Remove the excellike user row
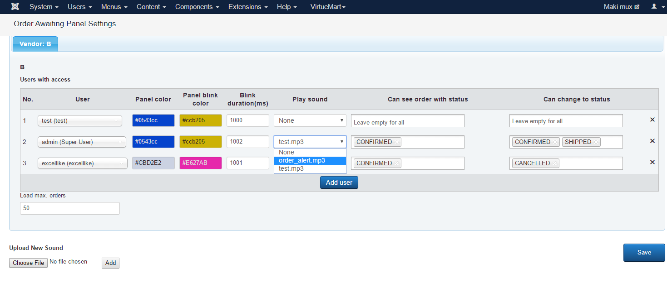 pos(652,162)
